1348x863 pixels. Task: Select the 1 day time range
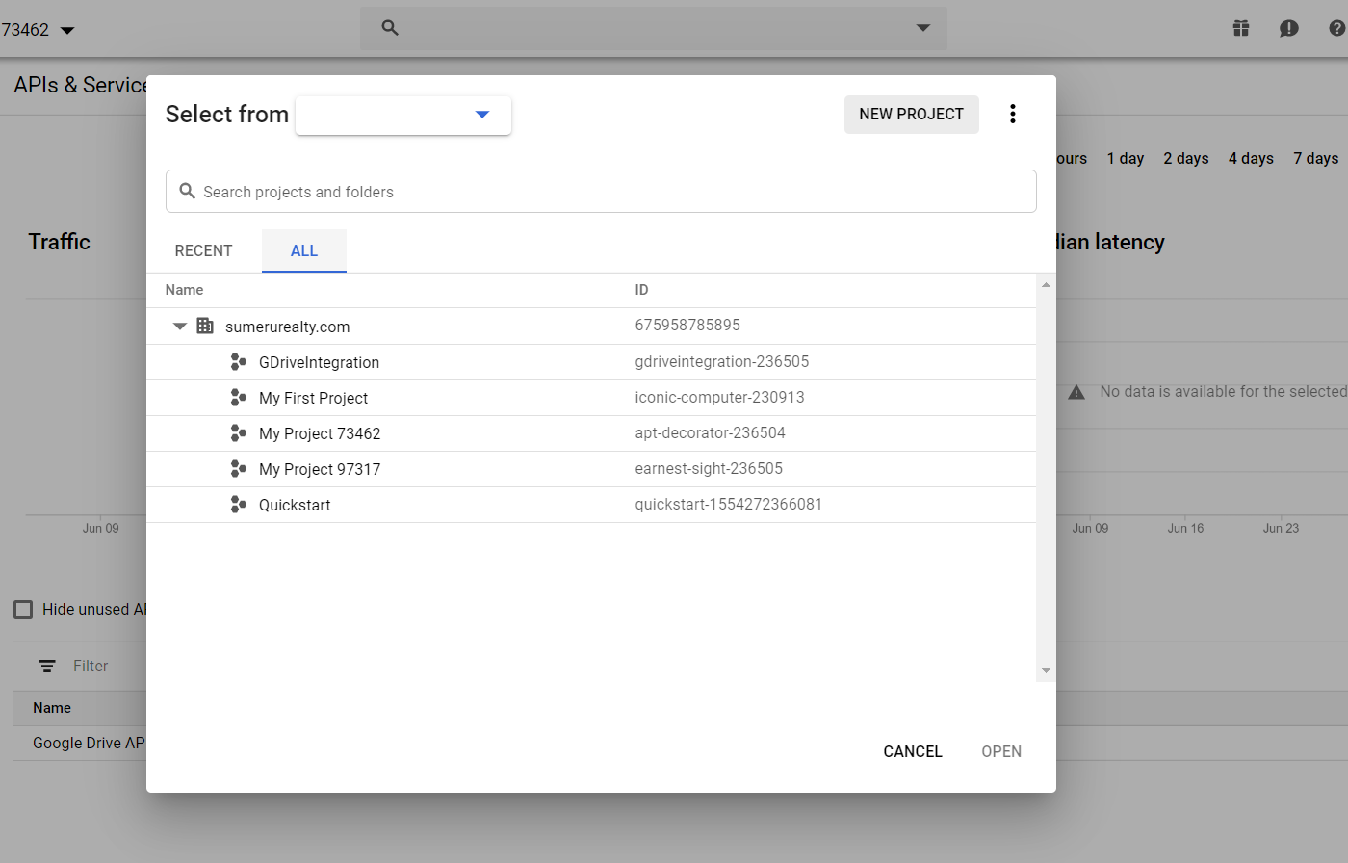click(1126, 158)
